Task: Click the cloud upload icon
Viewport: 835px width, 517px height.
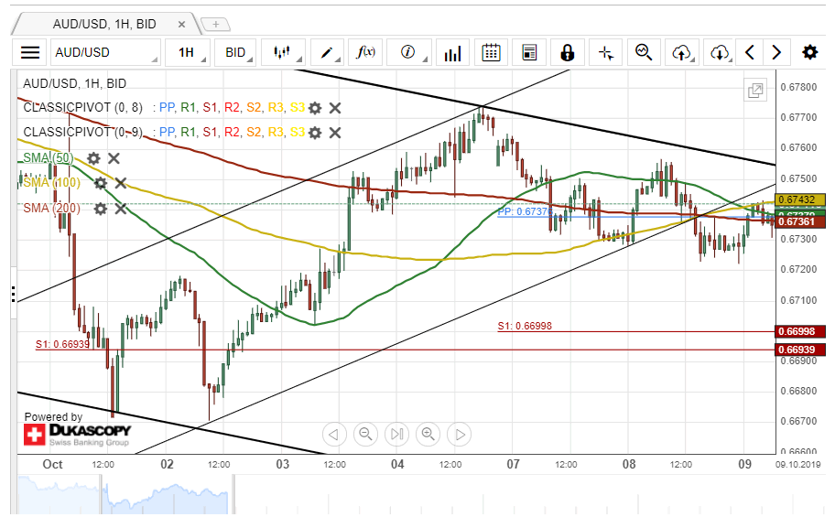Action: pos(681,52)
